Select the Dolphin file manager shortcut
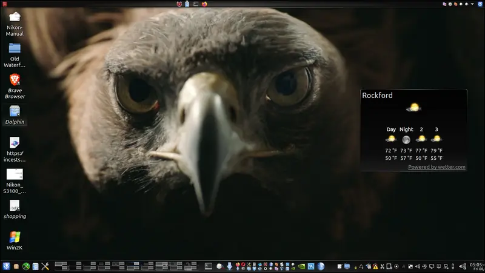The image size is (485, 273). point(15,115)
